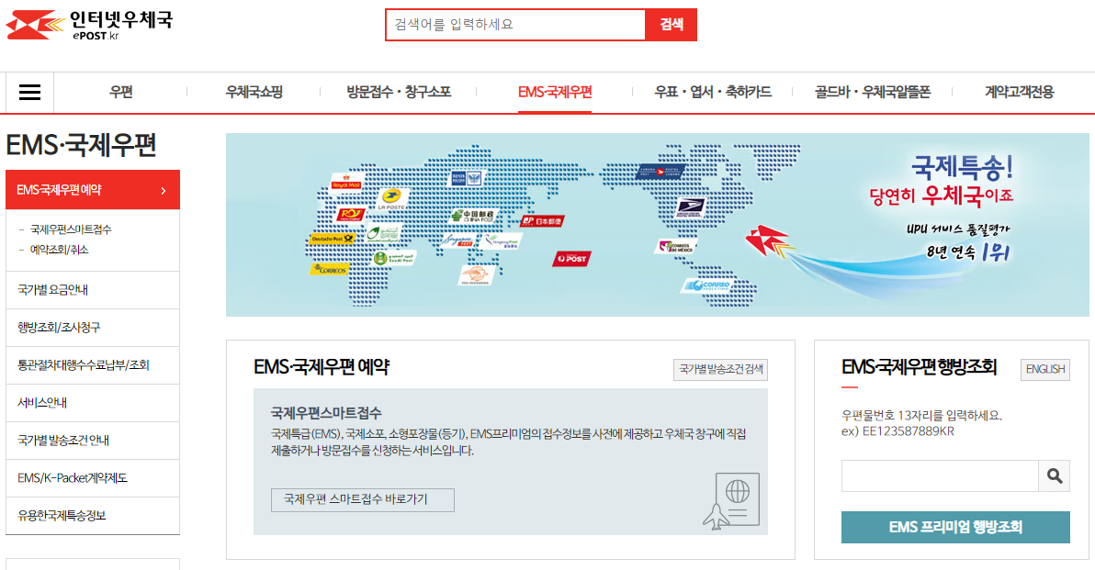Image resolution: width=1095 pixels, height=570 pixels.
Task: Click the 국제우편스마트접수 heading text
Action: click(326, 412)
